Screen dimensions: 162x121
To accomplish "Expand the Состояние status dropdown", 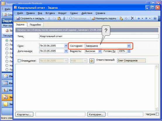I will click(129, 46).
